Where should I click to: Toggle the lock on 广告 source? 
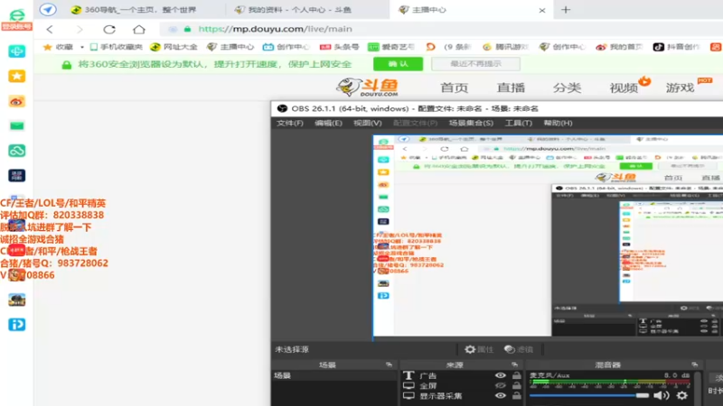tap(517, 375)
